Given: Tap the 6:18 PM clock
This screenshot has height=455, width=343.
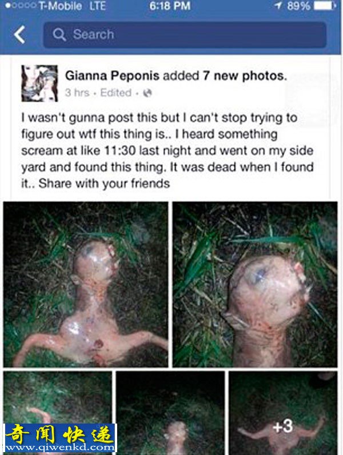Looking at the screenshot, I should [170, 6].
